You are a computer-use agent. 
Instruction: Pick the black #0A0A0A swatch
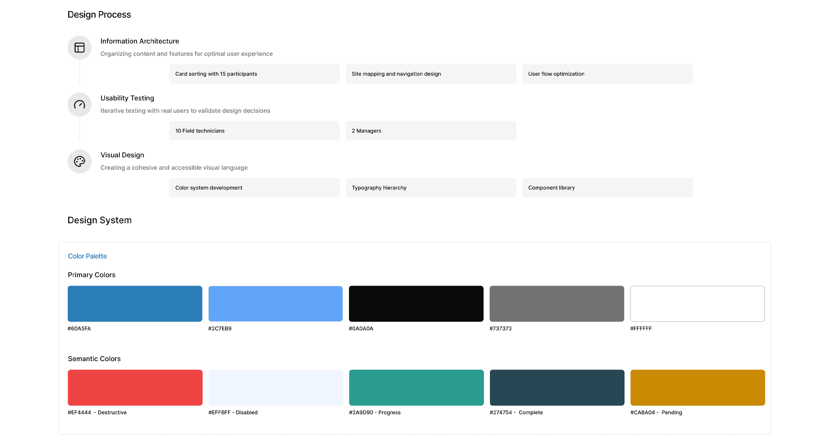(416, 304)
